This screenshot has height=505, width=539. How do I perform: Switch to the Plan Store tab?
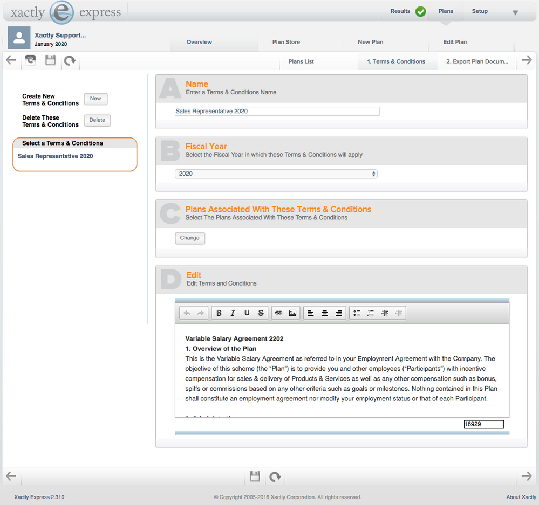tap(286, 42)
